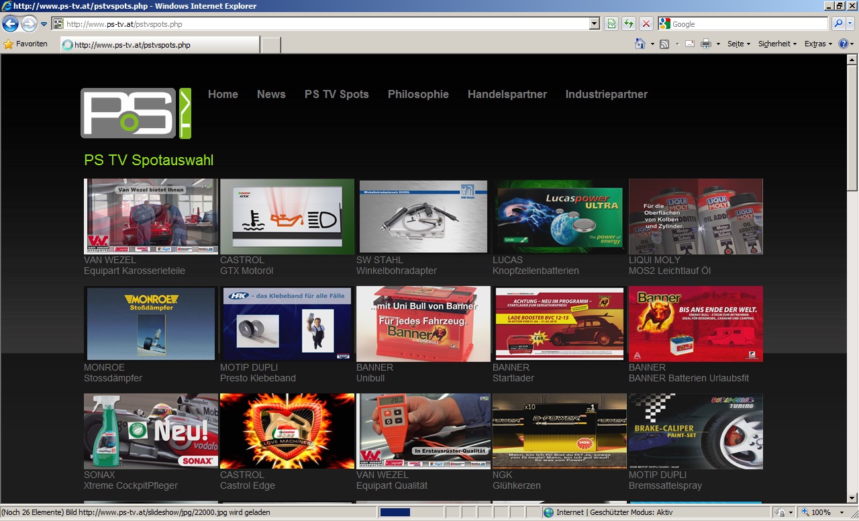Open the Sonax Xtreme CockpitPfleger thumbnail
859x521 pixels.
151,431
